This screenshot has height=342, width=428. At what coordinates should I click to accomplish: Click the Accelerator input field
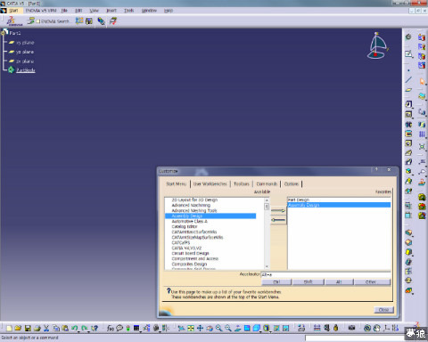(325, 274)
